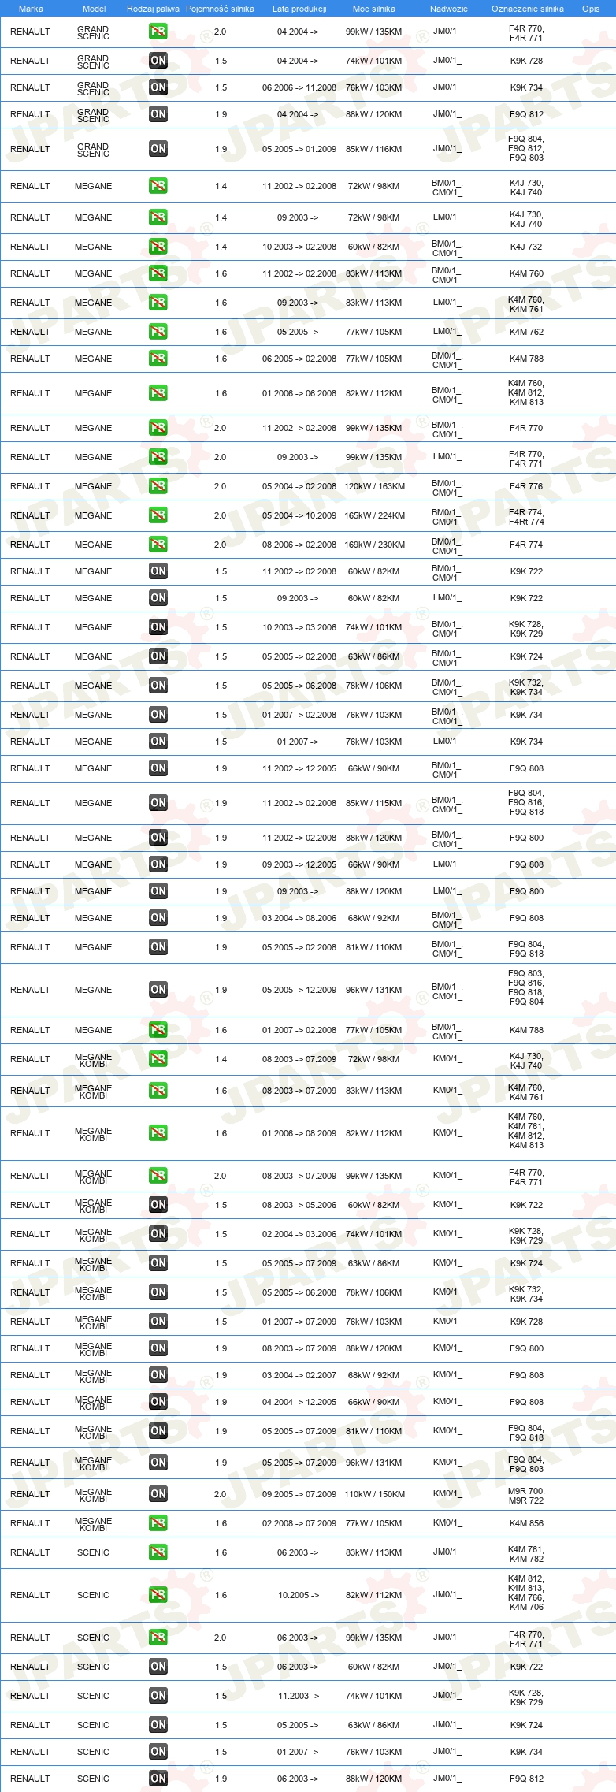Click the diesel icon for MEGANE KOMBI produced 08.2003 -> 05.2006
The height and width of the screenshot is (1792, 616).
(x=158, y=1205)
